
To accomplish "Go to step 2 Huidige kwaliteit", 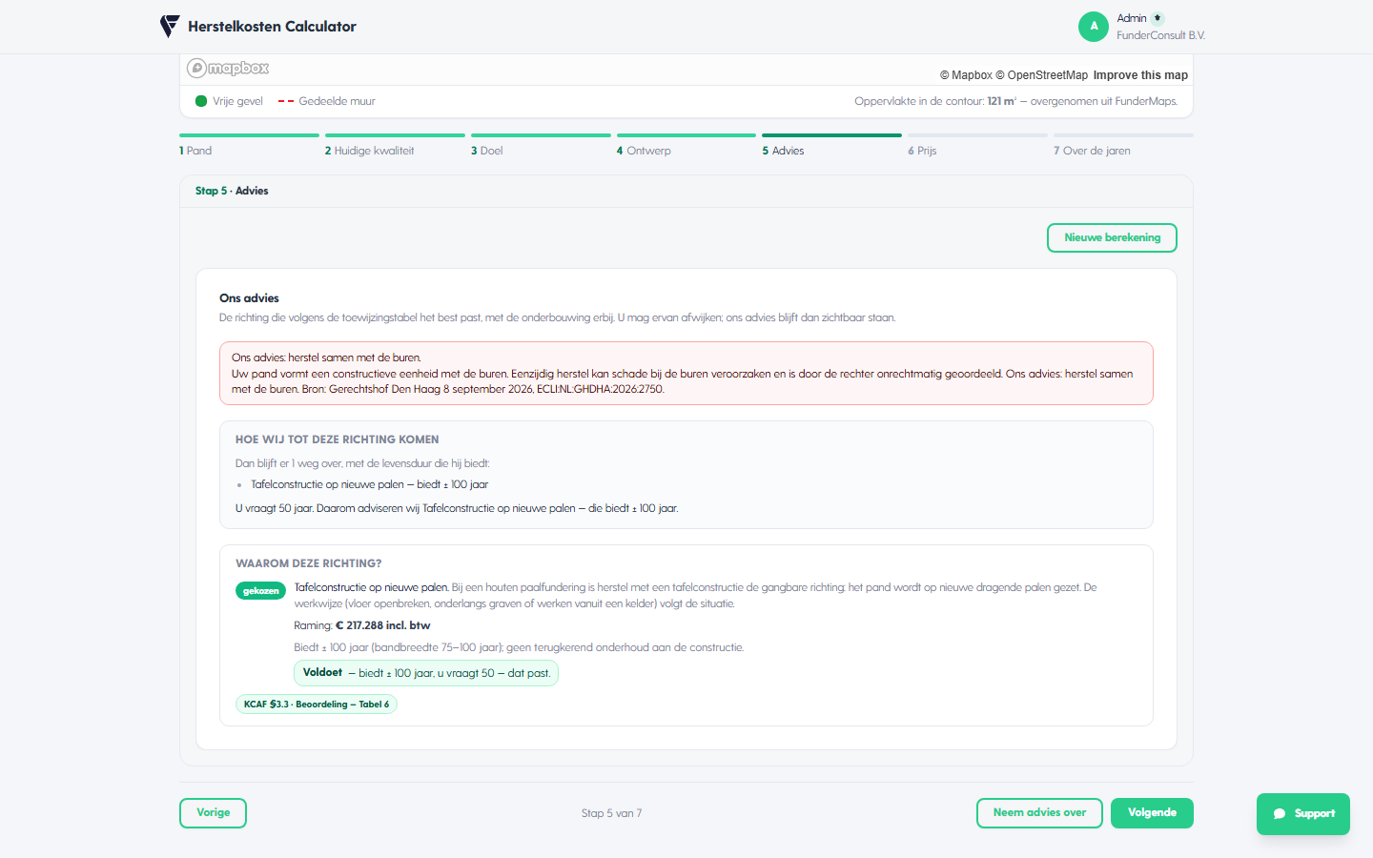I will coord(395,145).
